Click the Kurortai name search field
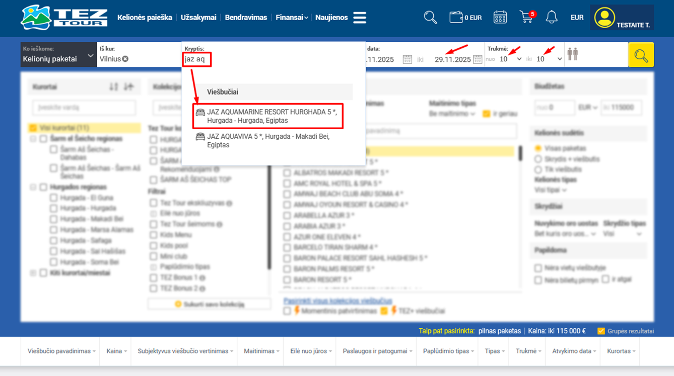This screenshot has height=376, width=674. pos(84,107)
